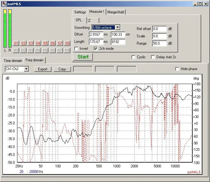The image size is (210, 182).
Task: Click recall slot R5
Action: pyautogui.click(x=45, y=51)
